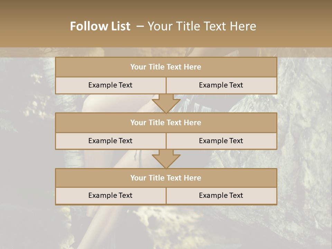Click the right Example Text cell in the middle block
The width and height of the screenshot is (332, 249).
click(221, 141)
